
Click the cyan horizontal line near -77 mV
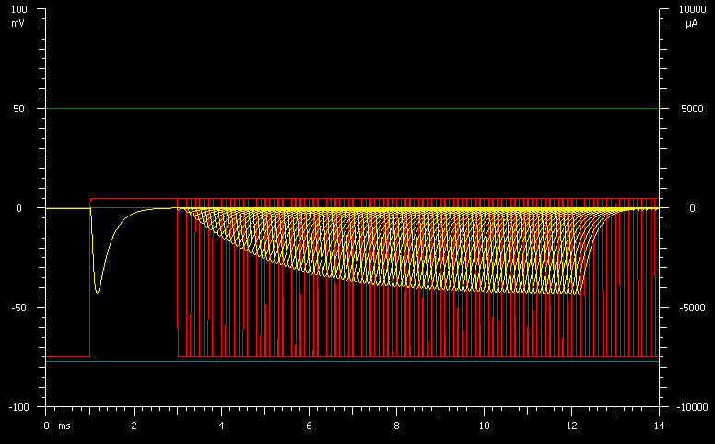click(x=352, y=361)
